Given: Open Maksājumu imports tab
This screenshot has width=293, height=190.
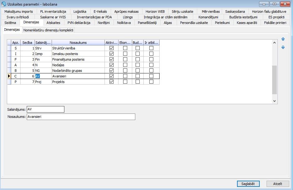Looking at the screenshot, I should 18,12.
